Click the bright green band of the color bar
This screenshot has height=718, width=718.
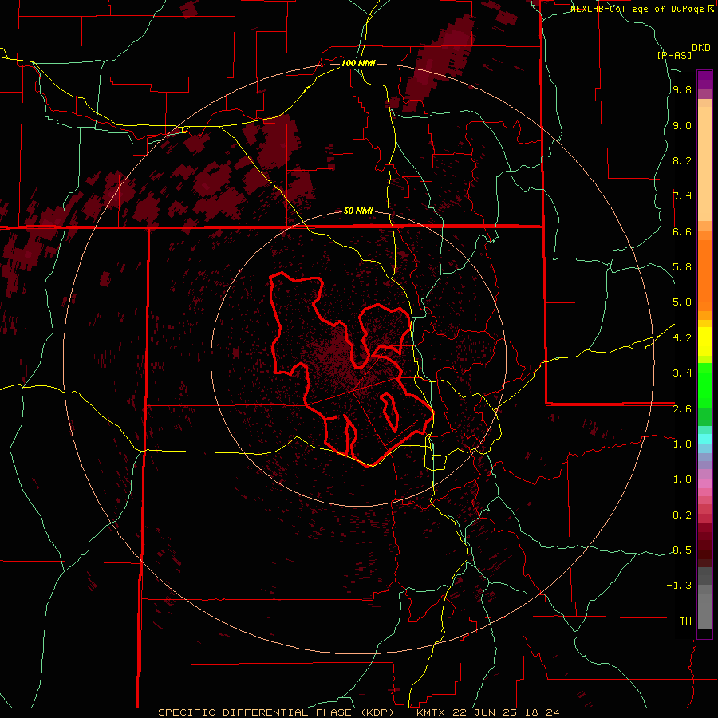click(x=704, y=385)
